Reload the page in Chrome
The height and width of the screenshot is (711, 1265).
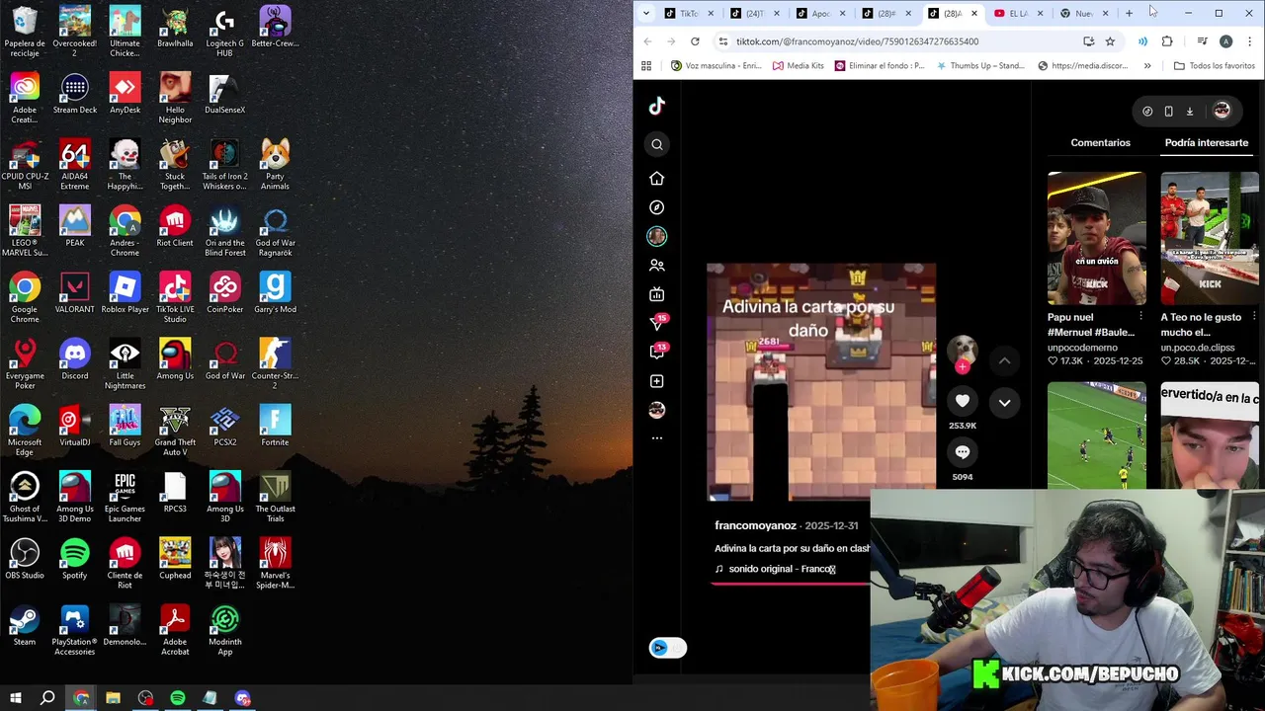tap(695, 41)
